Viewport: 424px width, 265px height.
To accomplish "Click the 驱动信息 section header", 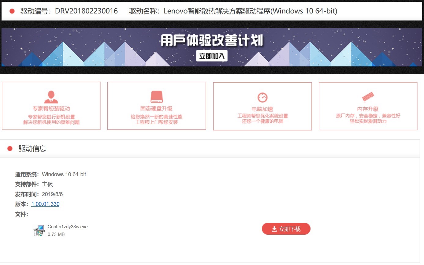I will point(32,149).
